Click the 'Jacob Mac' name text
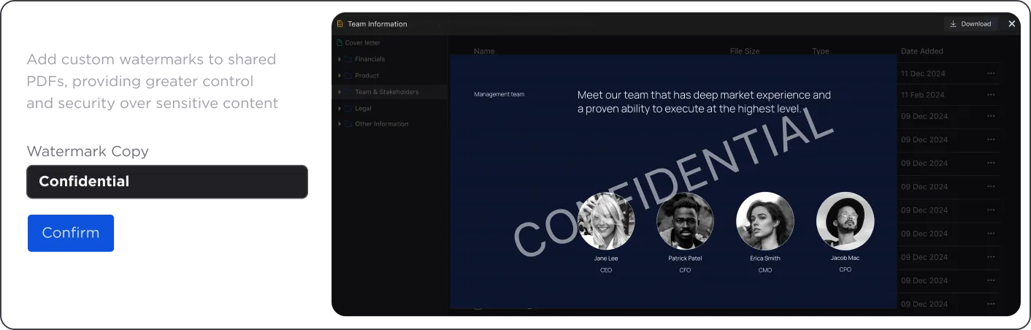The width and height of the screenshot is (1031, 330). pos(845,258)
